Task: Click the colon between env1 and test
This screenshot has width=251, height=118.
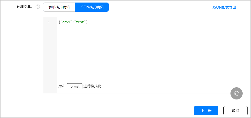Action: tap(73, 22)
